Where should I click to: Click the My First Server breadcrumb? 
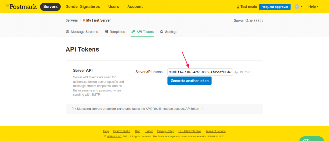pyautogui.click(x=98, y=20)
